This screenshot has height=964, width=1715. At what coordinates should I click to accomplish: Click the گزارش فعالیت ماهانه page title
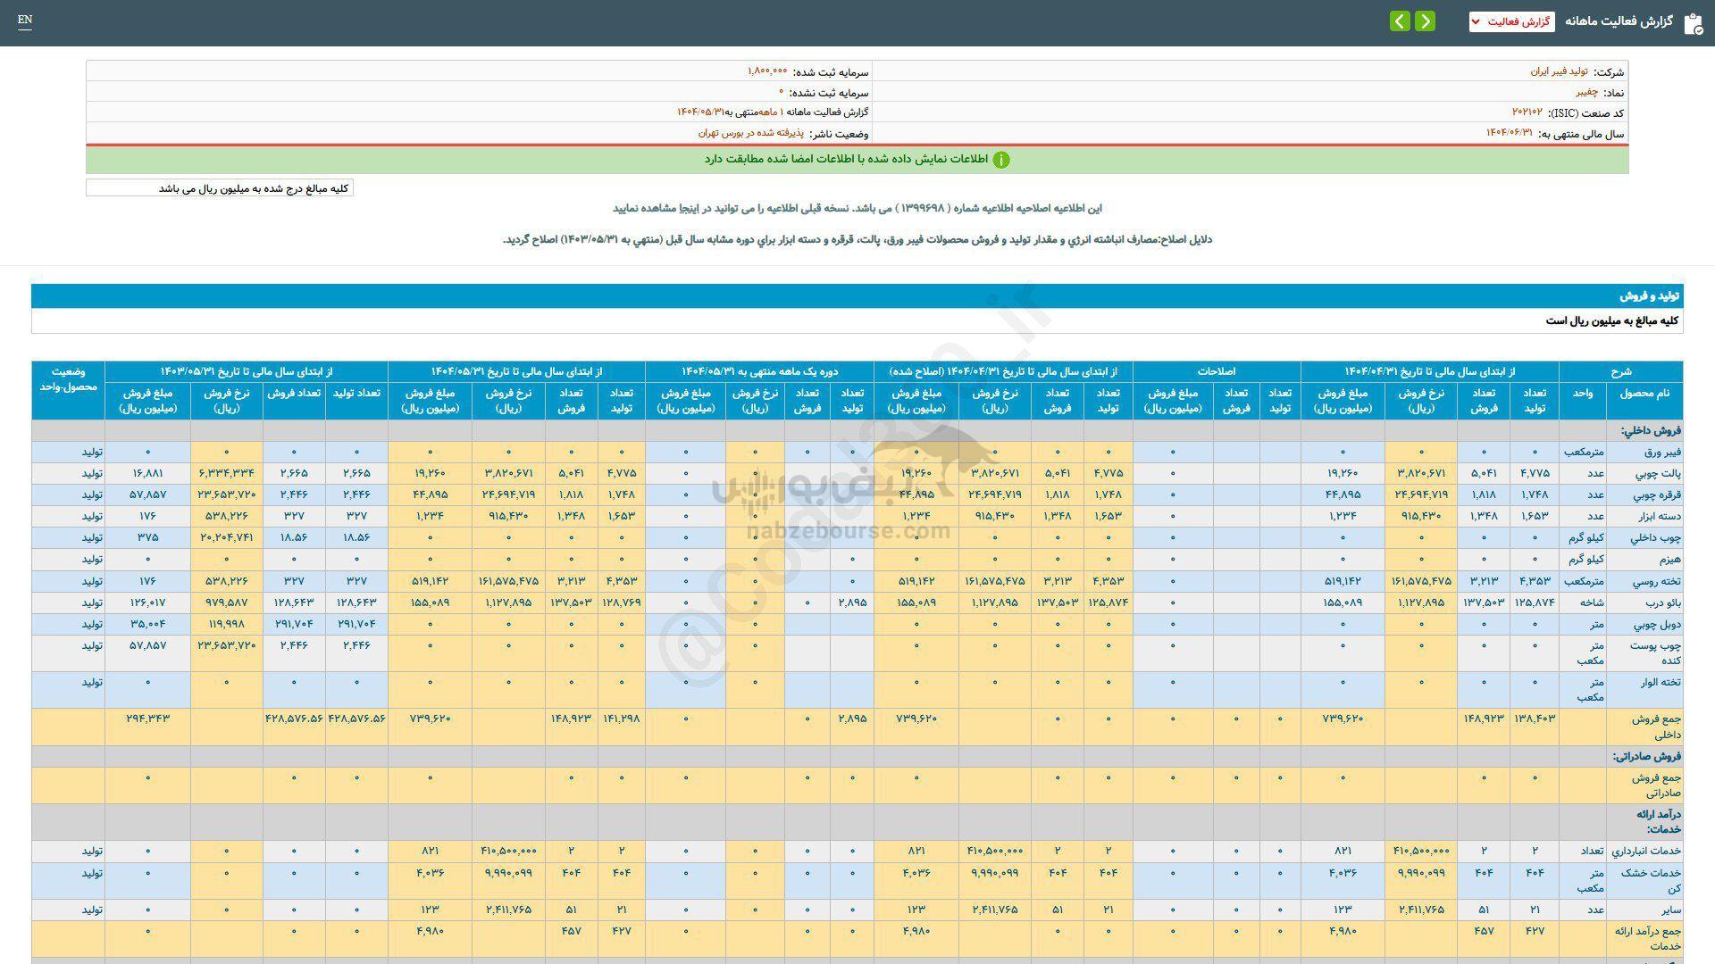(1618, 21)
